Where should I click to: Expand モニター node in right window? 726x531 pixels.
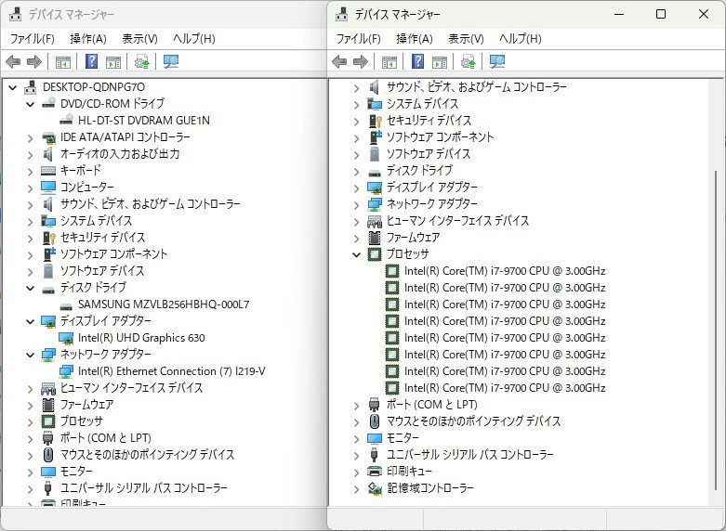(x=356, y=438)
